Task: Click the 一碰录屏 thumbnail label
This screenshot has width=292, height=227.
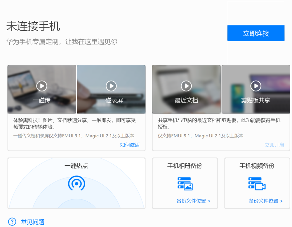Action: (111, 100)
